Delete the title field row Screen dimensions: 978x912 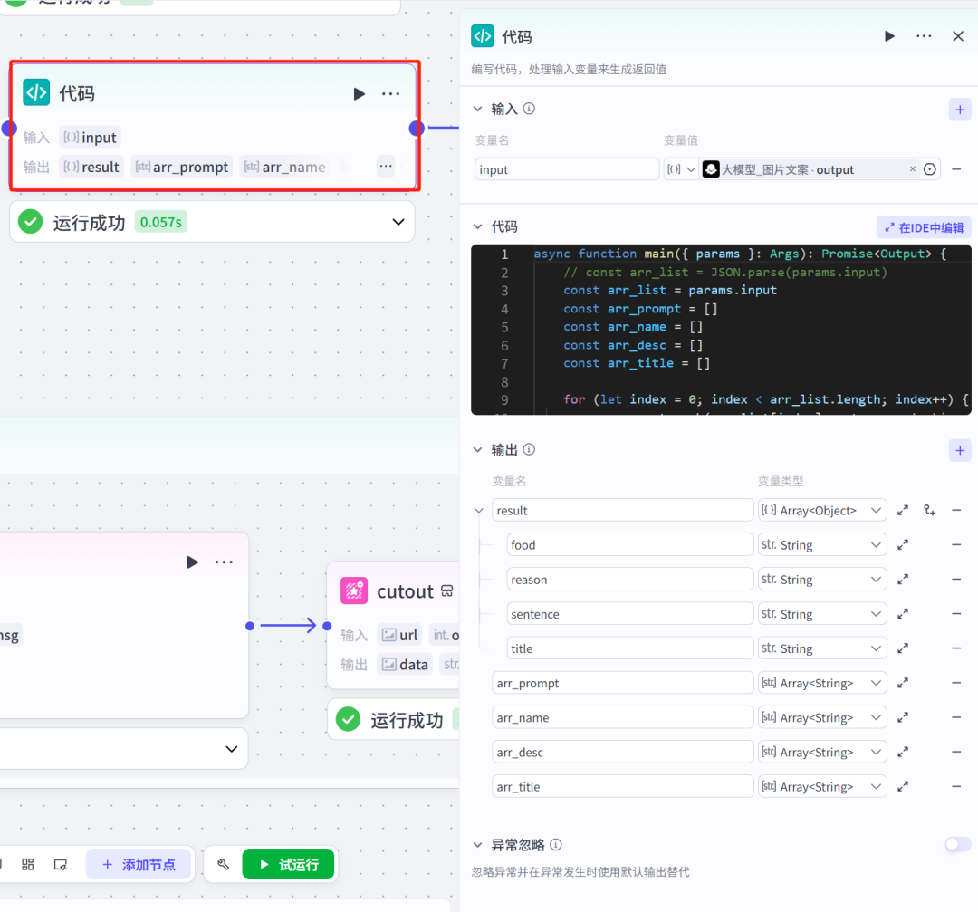point(956,648)
